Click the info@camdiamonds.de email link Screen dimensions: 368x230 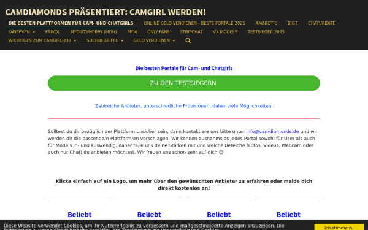pos(272,131)
